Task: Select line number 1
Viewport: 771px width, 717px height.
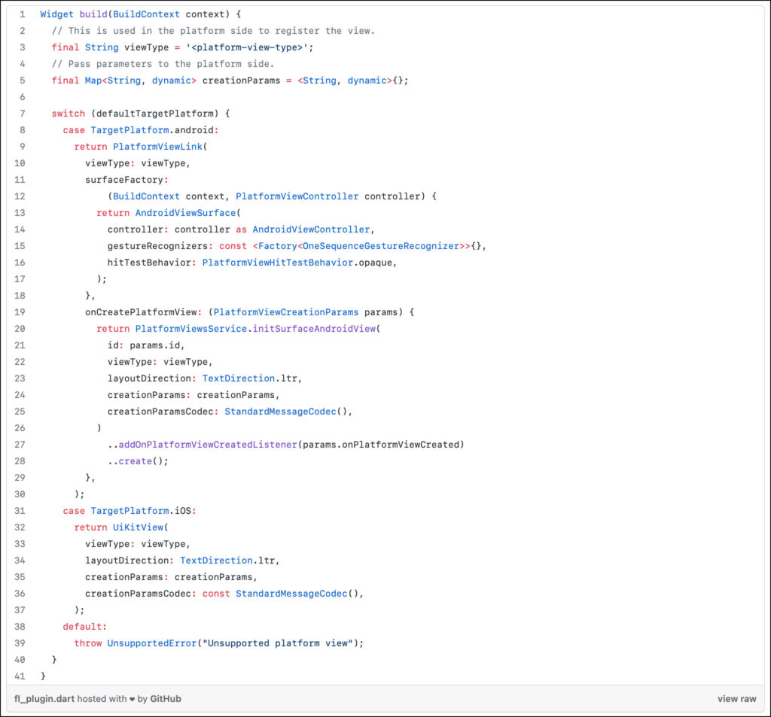Action: [22, 14]
